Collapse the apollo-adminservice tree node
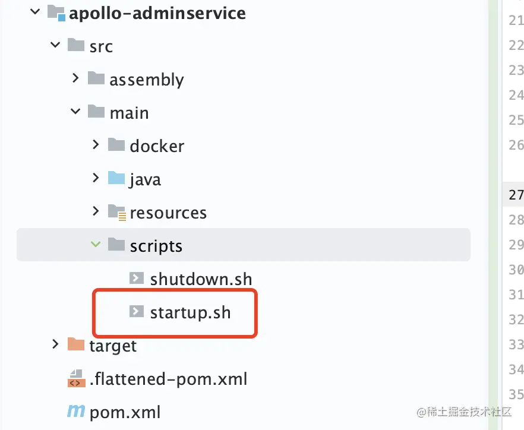524x430 pixels. [35, 12]
